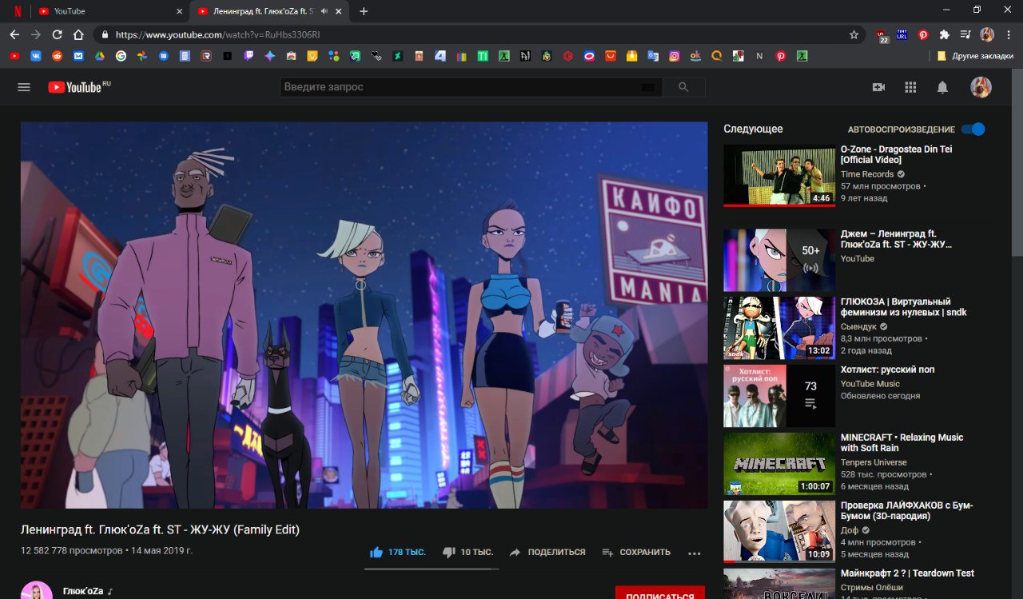Go to the browser home page
This screenshot has height=599, width=1023.
coord(78,34)
